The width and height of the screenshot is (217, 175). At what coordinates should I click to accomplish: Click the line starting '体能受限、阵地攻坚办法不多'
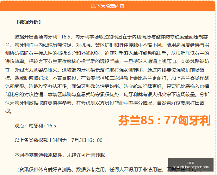[x=107, y=86]
